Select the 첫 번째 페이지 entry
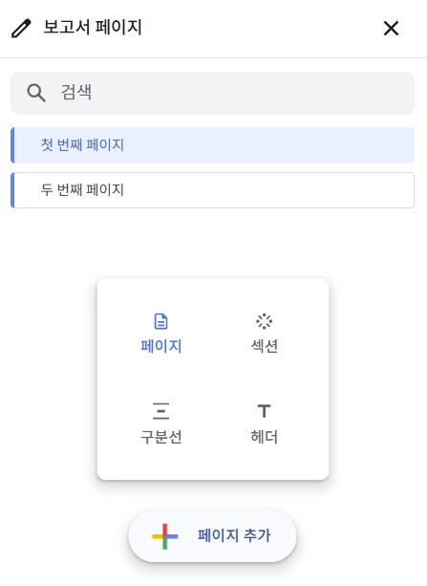This screenshot has width=427, height=586. 212,145
